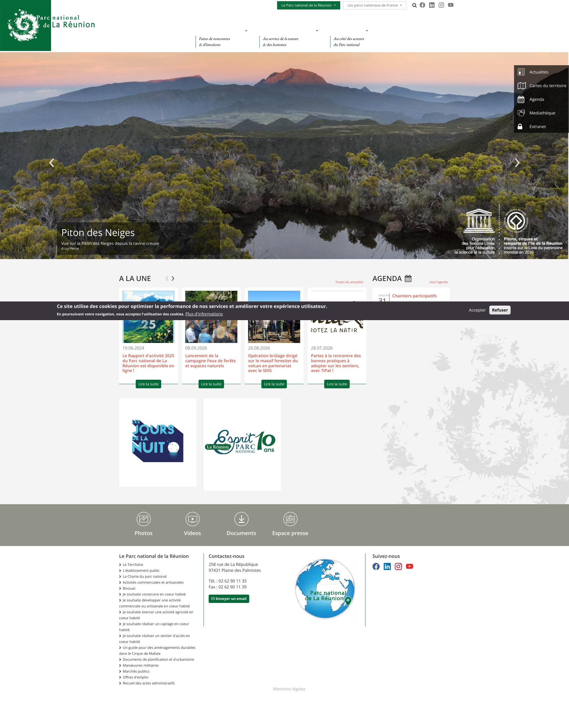Click the Mediathèque icon in side panel
The height and width of the screenshot is (704, 569).
(521, 113)
